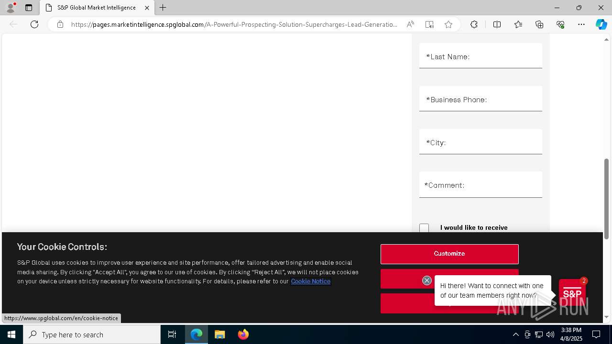Open a new browser tab
This screenshot has height=344, width=612.
pyautogui.click(x=163, y=8)
